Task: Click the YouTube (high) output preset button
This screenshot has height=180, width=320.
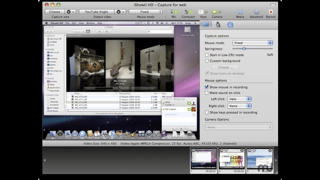Action: 97,12
